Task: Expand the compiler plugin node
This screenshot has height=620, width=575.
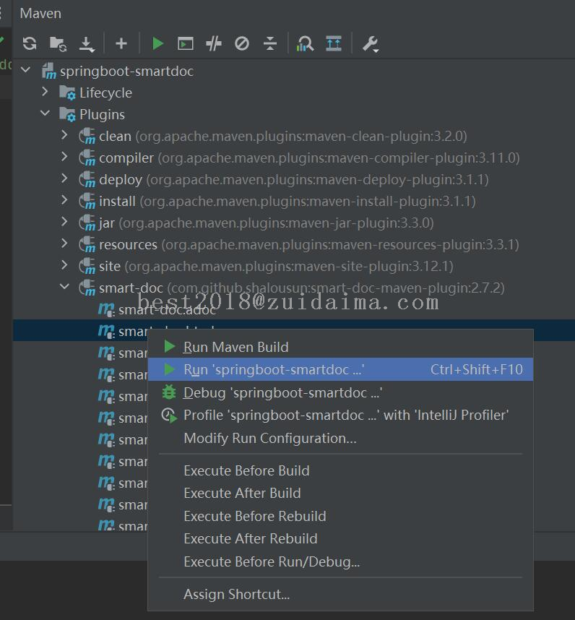Action: (x=64, y=157)
